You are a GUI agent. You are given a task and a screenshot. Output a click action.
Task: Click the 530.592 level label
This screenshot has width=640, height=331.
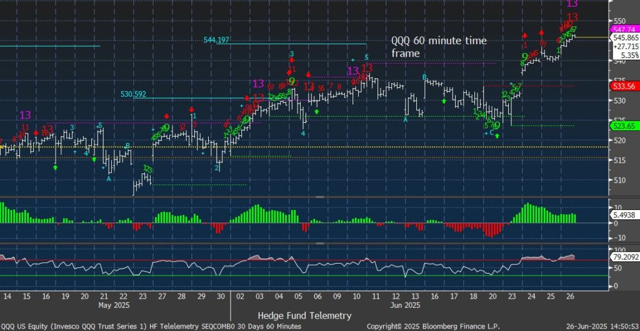click(x=133, y=94)
